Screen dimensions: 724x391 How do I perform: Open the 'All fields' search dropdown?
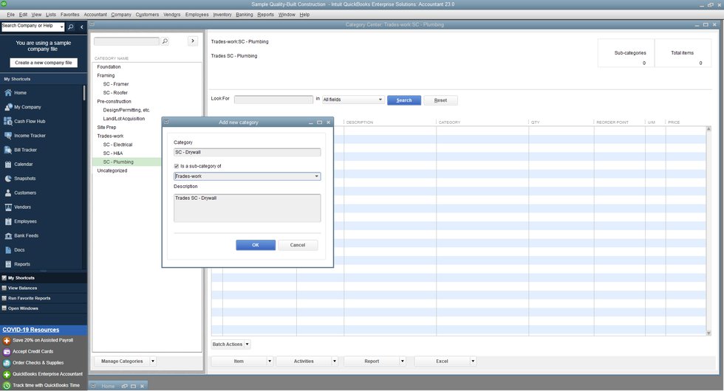(380, 100)
